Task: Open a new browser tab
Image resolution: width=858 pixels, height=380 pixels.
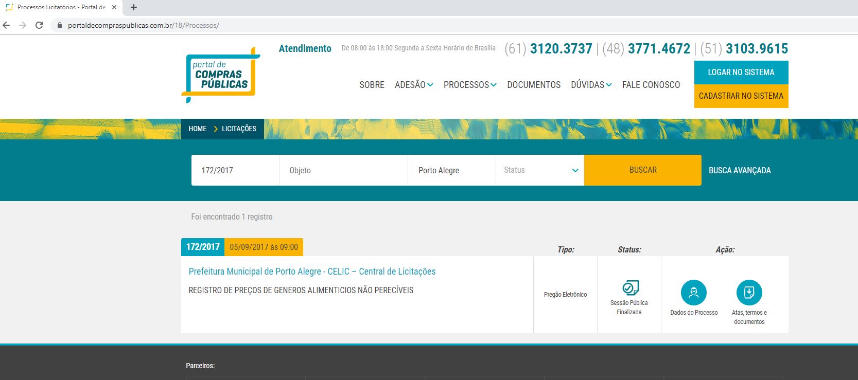Action: click(x=134, y=7)
